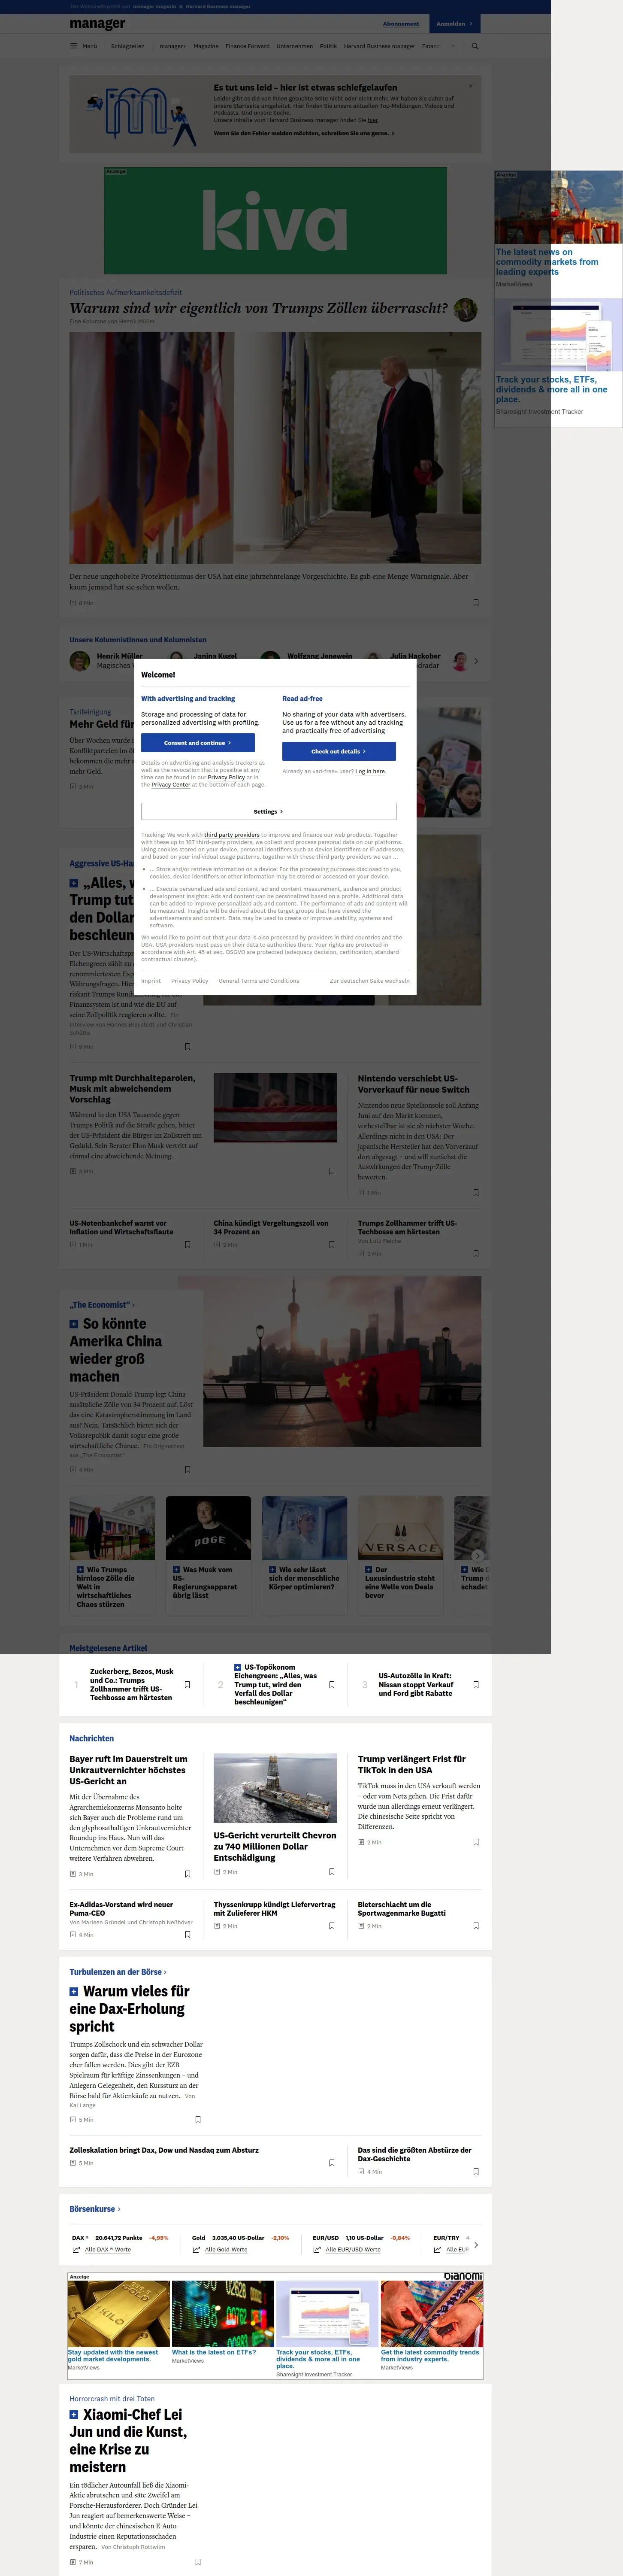Open the hamburger Menü icon
Screen dimensions: 623x2576
point(73,46)
